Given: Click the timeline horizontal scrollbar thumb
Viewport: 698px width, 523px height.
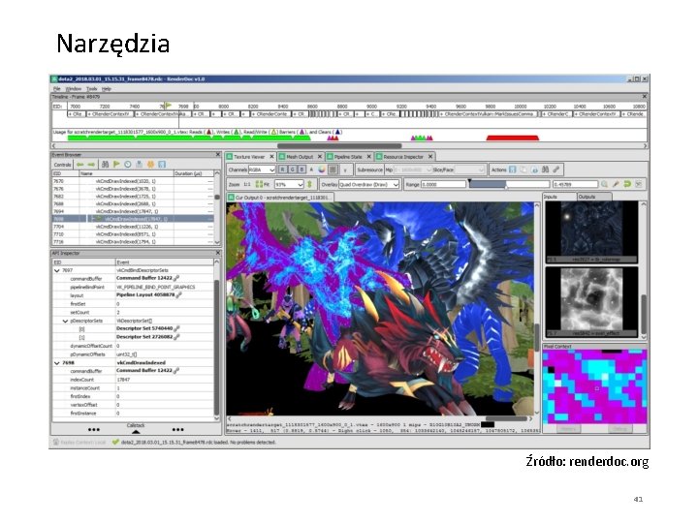Looking at the screenshot, I should (x=339, y=146).
